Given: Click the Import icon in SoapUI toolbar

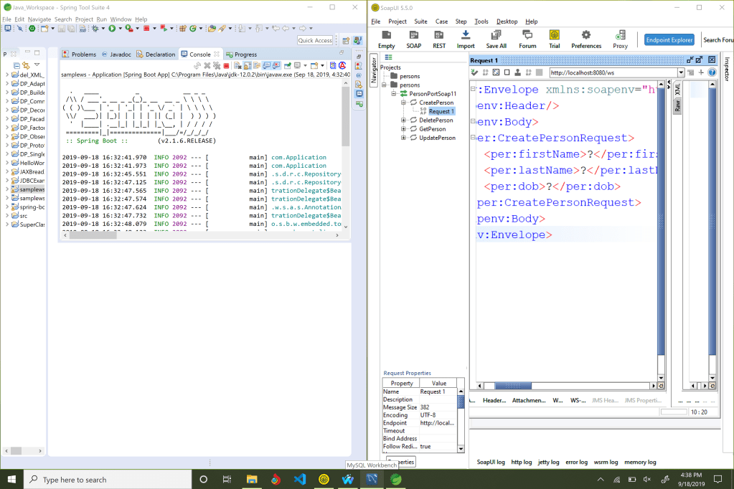Looking at the screenshot, I should 465,36.
